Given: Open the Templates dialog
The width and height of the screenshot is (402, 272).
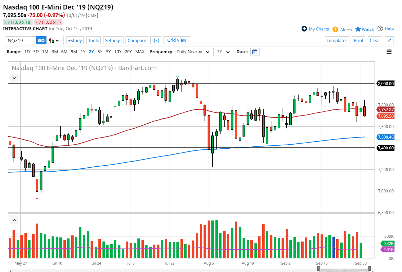Looking at the screenshot, I should (x=337, y=40).
